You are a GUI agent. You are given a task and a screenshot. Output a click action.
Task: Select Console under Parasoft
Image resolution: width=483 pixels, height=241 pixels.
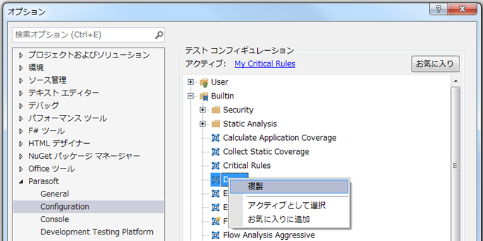(x=55, y=219)
